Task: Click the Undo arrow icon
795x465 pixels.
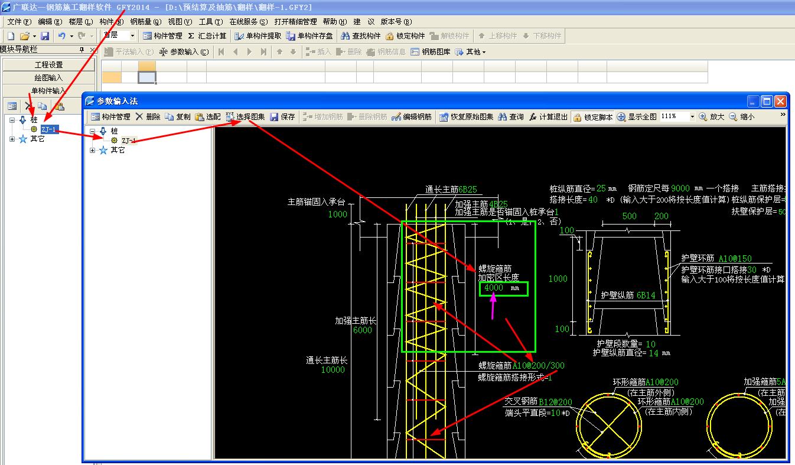Action: tap(62, 36)
